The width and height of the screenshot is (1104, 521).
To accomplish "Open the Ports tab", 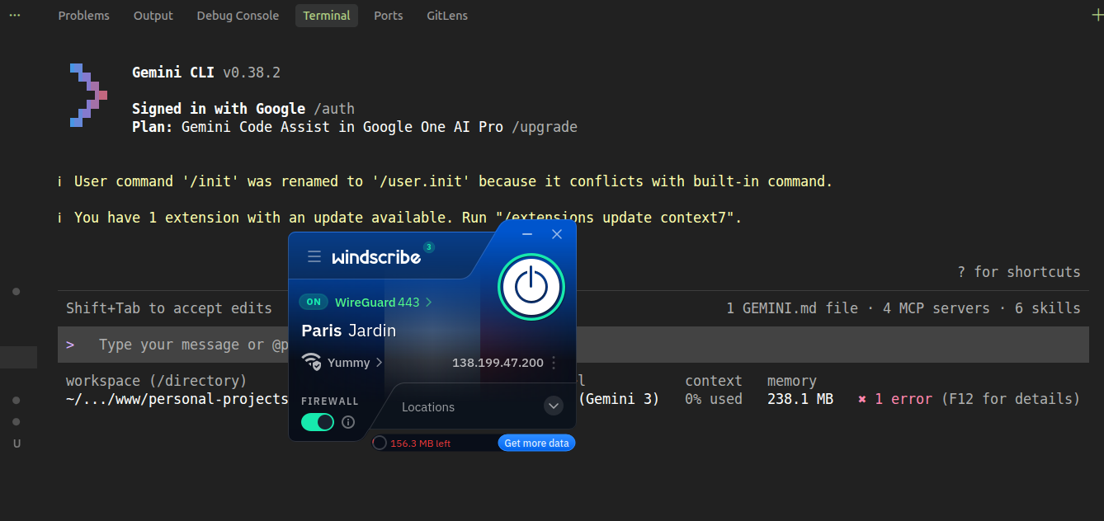I will (388, 16).
